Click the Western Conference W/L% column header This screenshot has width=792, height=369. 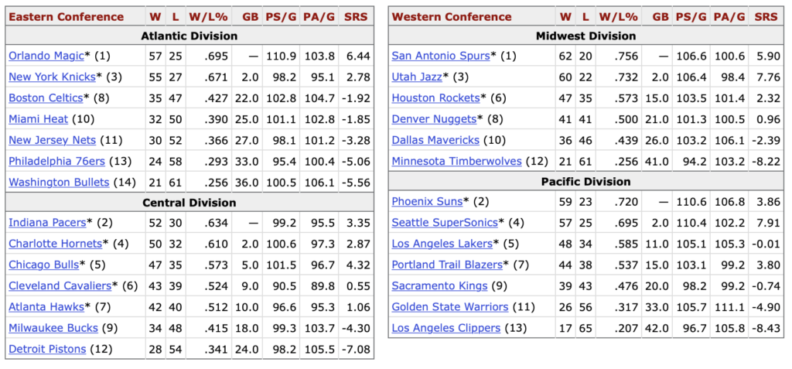pyautogui.click(x=618, y=17)
